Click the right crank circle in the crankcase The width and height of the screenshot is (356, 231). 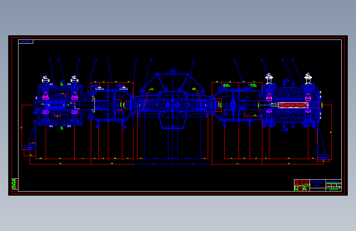click(177, 105)
